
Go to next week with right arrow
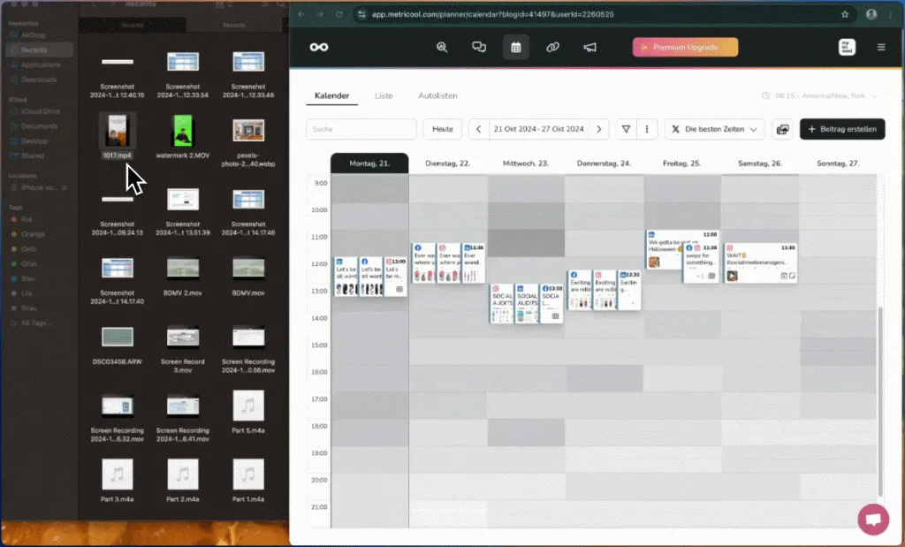click(598, 129)
